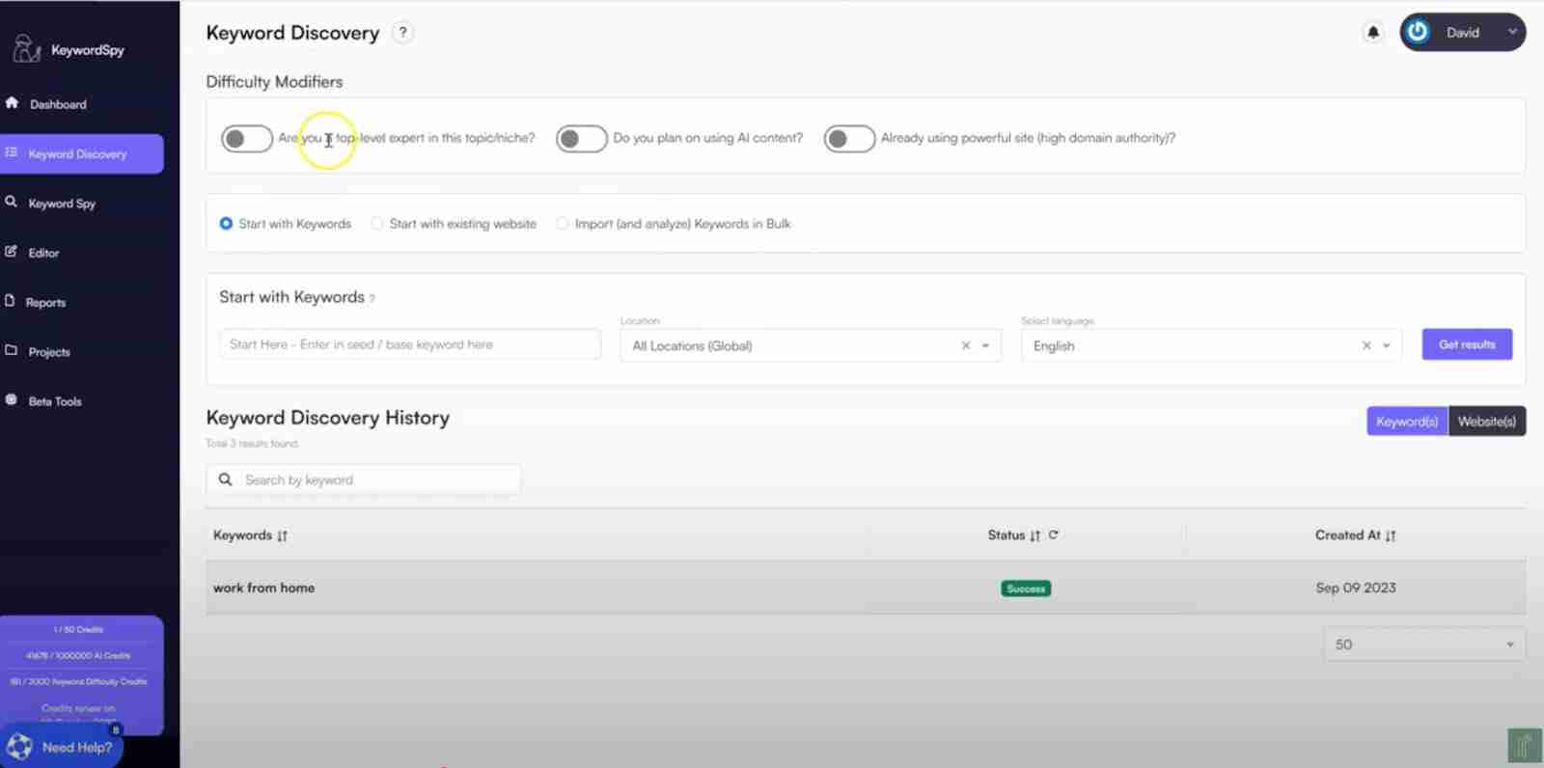The image size is (1544, 768).
Task: Sort by Created At column arrows
Action: (x=1391, y=535)
